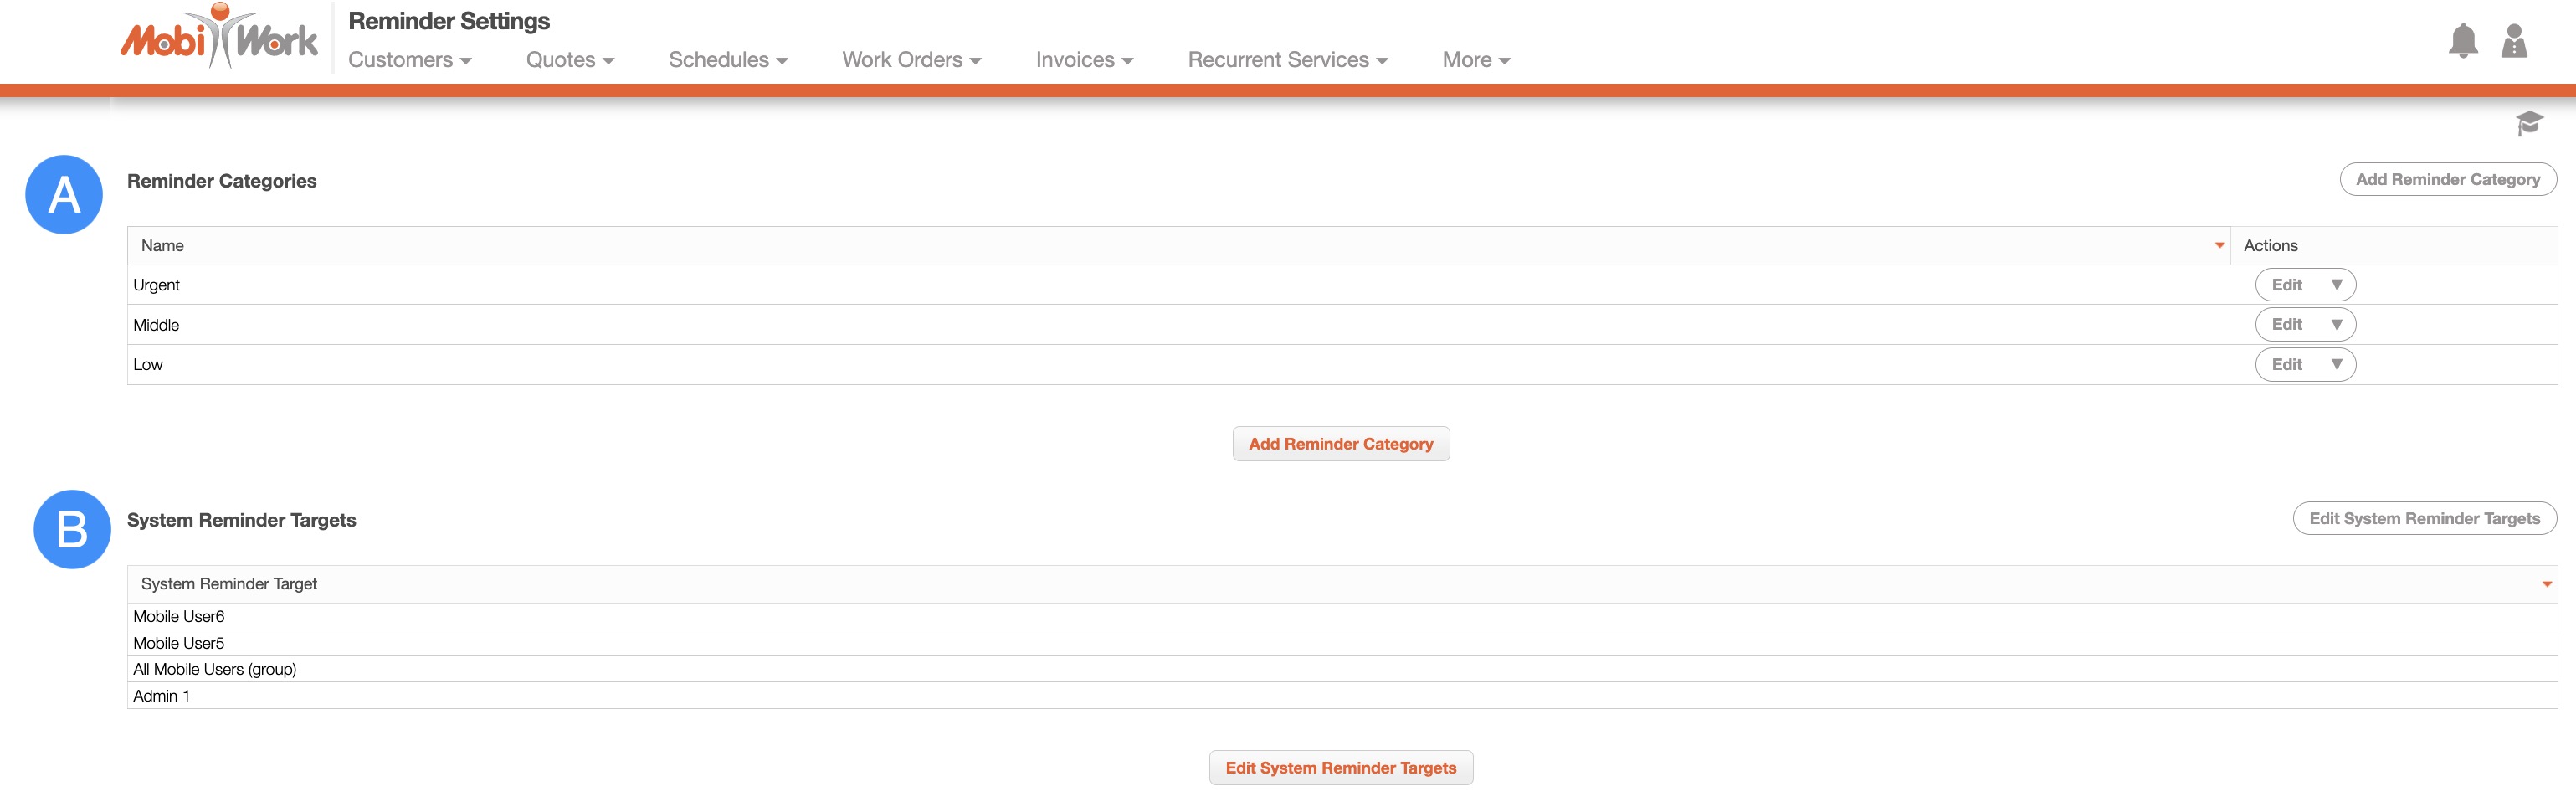Click top-right Edit System Reminder Targets

[x=2424, y=519]
